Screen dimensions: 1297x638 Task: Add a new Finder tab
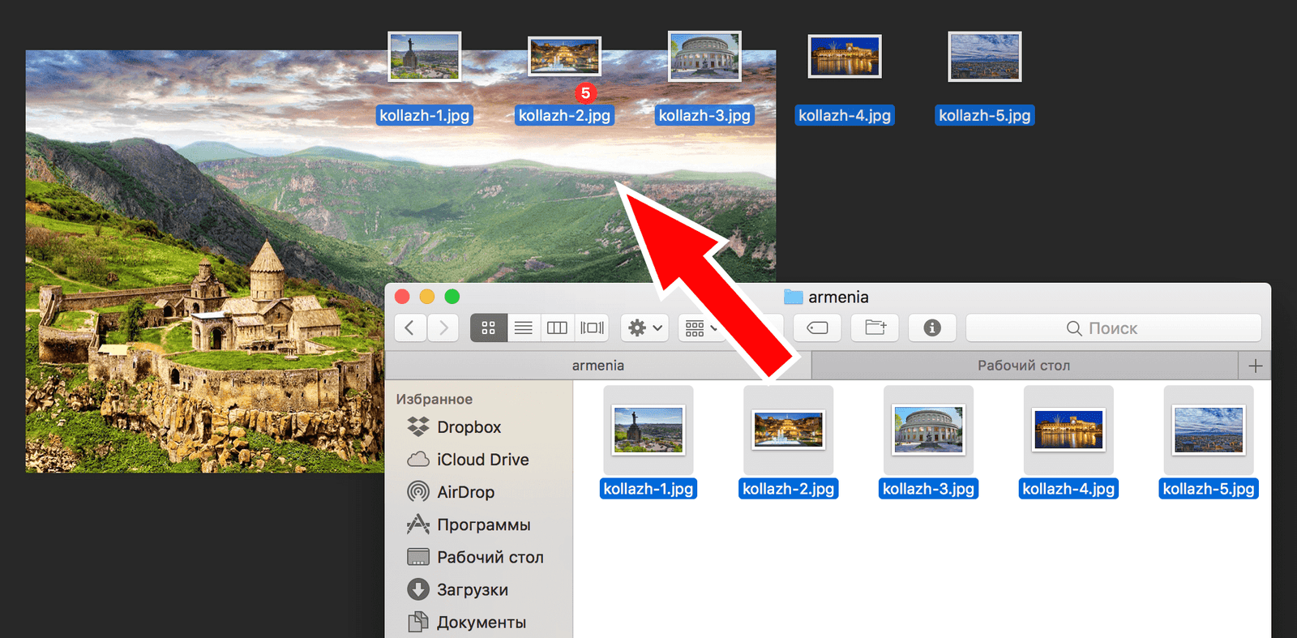pyautogui.click(x=1256, y=366)
